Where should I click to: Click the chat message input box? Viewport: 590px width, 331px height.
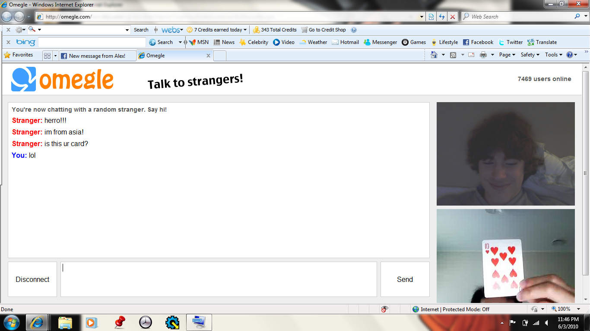(x=219, y=279)
